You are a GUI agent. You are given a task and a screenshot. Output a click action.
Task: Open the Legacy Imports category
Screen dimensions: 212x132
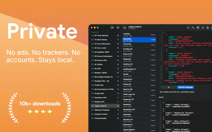[105, 106]
